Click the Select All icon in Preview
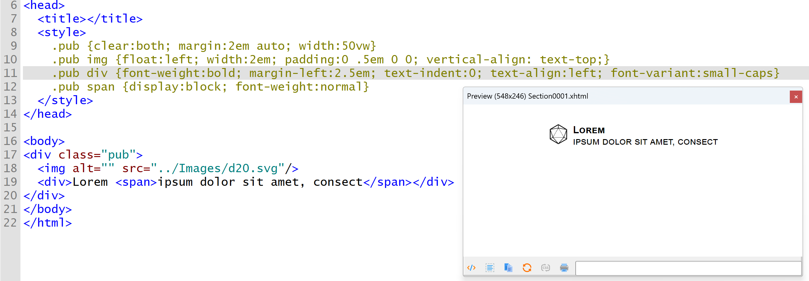Image resolution: width=809 pixels, height=281 pixels. [490, 267]
